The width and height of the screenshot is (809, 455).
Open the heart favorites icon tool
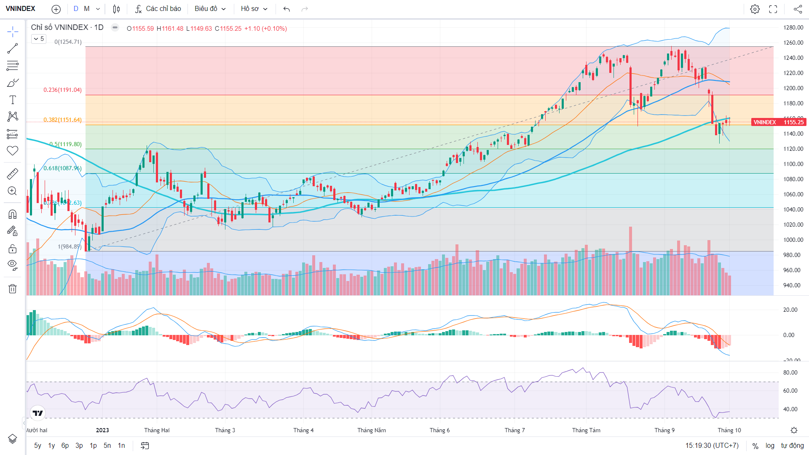coord(13,151)
